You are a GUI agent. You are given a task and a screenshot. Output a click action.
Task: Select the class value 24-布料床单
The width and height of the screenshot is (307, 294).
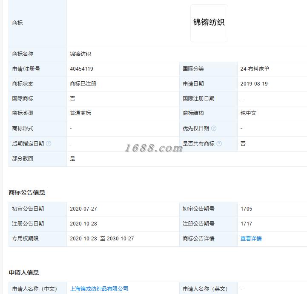click(x=255, y=69)
